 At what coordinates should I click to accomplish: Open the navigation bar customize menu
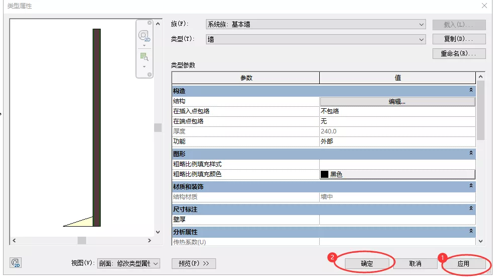(x=149, y=75)
